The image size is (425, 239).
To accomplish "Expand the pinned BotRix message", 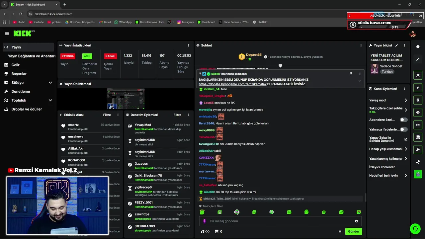I will (x=360, y=81).
